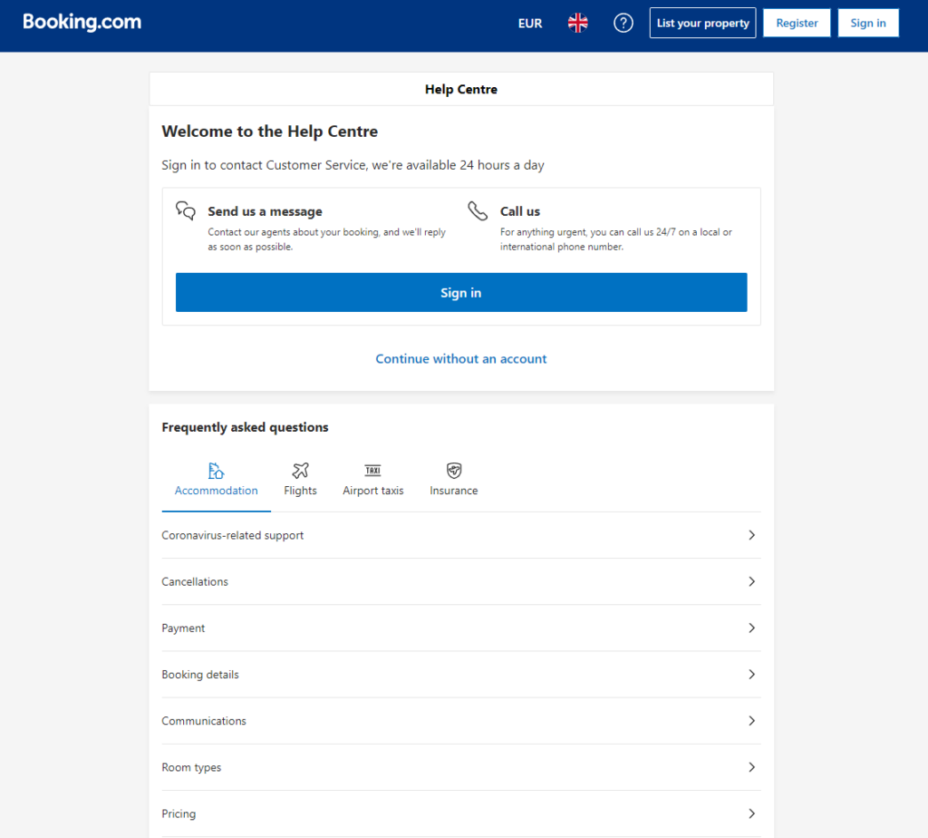Image resolution: width=928 pixels, height=838 pixels.
Task: Open List your property
Action: pyautogui.click(x=702, y=22)
